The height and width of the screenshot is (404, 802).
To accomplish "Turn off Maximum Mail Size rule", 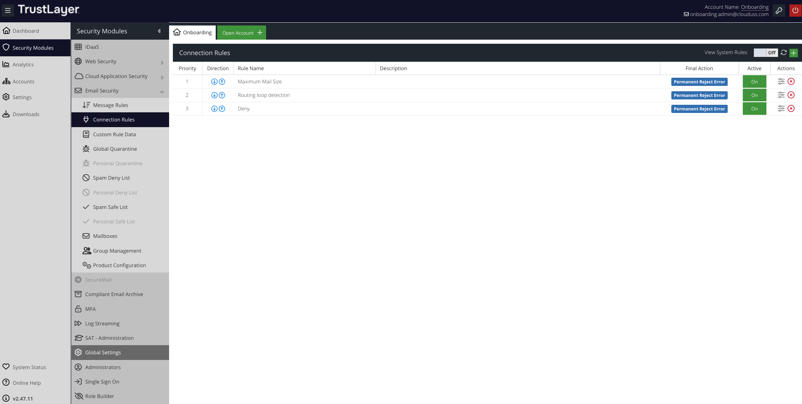I will (x=754, y=82).
